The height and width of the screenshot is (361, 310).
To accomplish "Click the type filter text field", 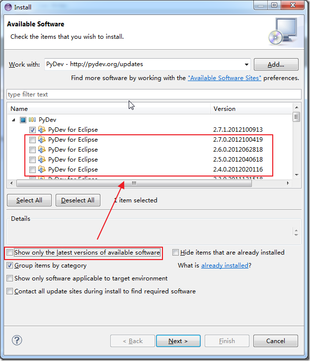I will (x=154, y=94).
